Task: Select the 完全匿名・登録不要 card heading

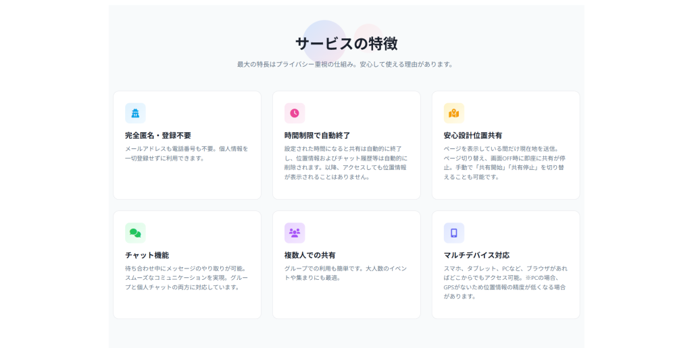Action: (x=158, y=136)
